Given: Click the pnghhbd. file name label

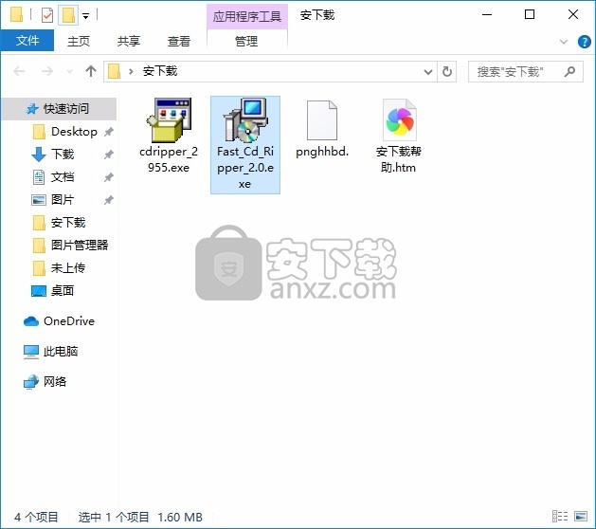Looking at the screenshot, I should pos(322,152).
